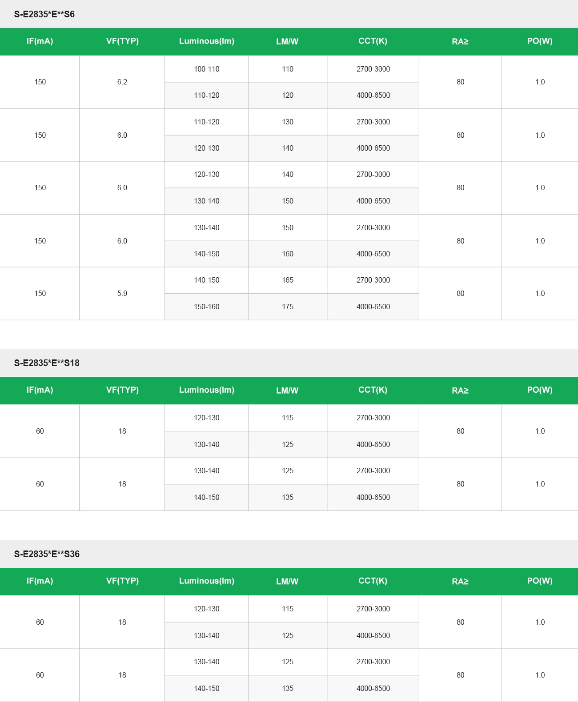Click the RA≥ header in S36 table
578x702 pixels.
click(x=460, y=581)
